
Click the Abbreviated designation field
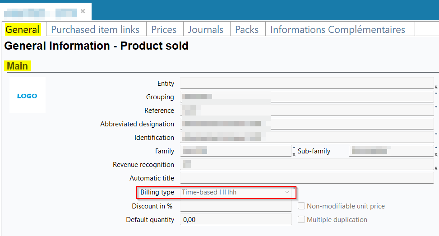pyautogui.click(x=307, y=124)
